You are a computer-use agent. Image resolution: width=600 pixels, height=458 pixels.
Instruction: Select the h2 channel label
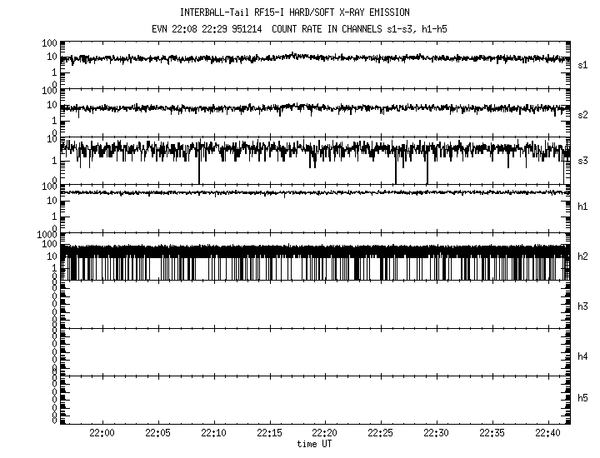tap(582, 256)
